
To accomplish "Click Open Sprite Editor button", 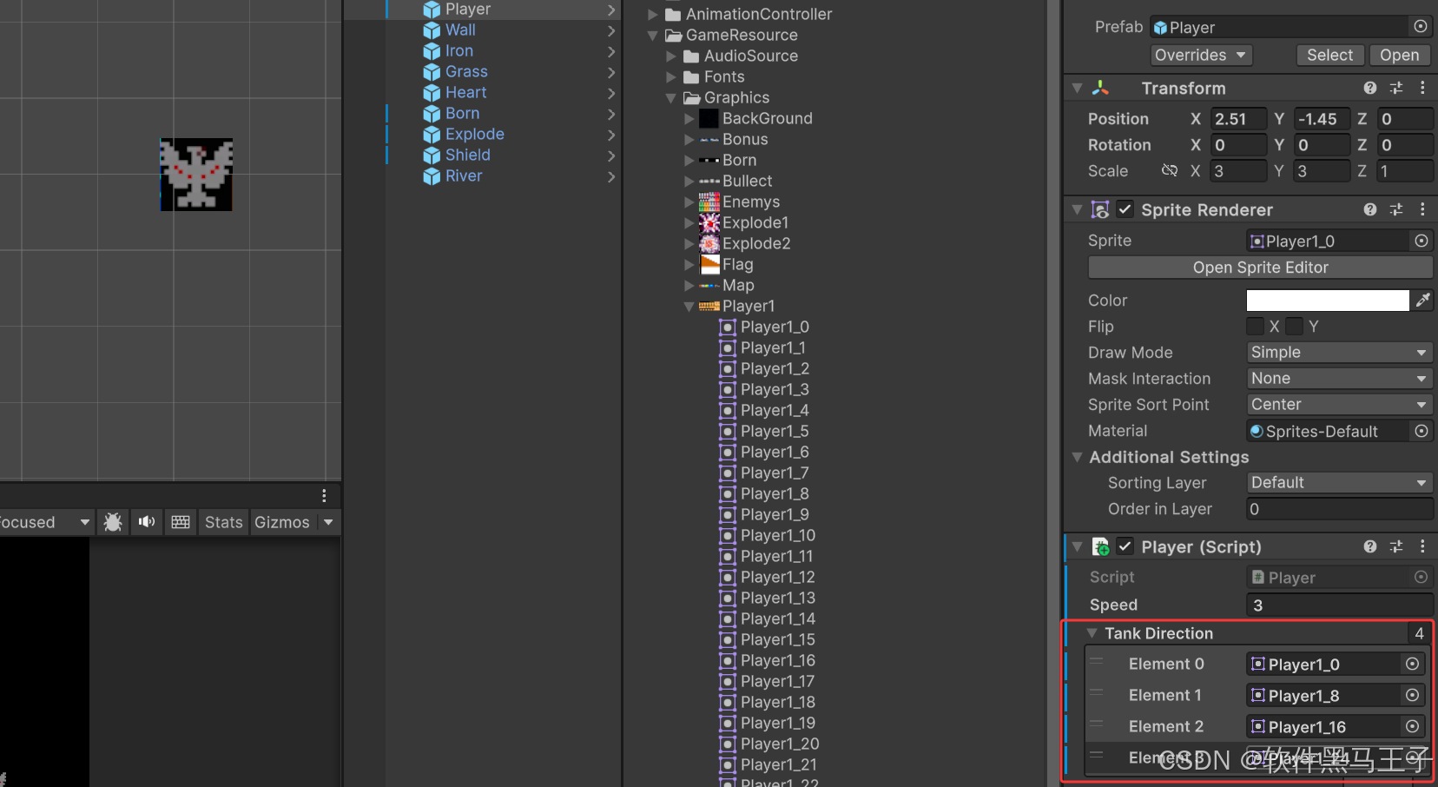I will 1260,268.
